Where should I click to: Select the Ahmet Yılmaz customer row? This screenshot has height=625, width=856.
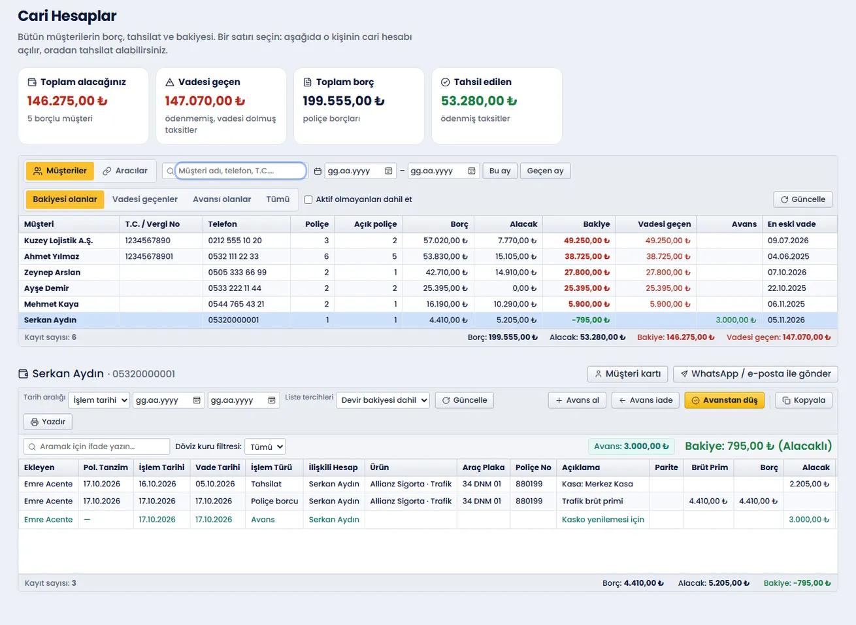pos(428,256)
